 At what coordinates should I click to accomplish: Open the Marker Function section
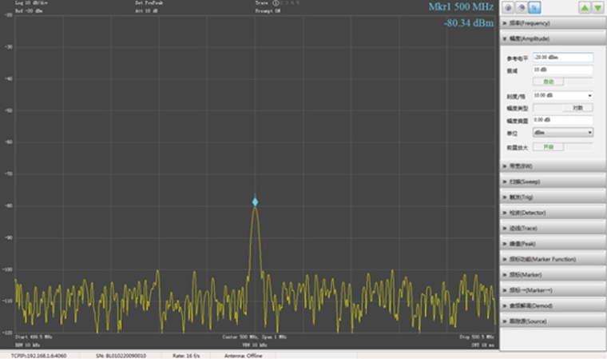pyautogui.click(x=553, y=259)
